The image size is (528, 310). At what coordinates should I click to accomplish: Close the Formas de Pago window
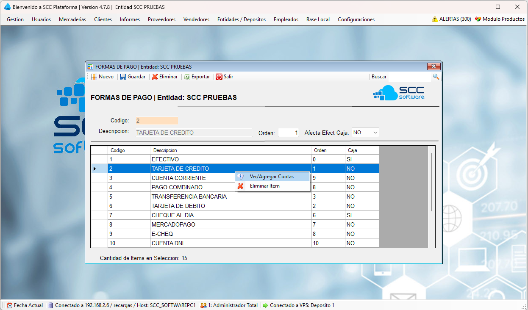[433, 66]
